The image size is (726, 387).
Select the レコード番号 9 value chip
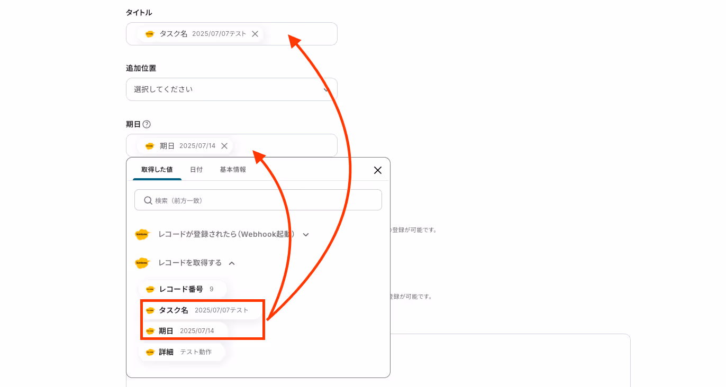(x=183, y=289)
